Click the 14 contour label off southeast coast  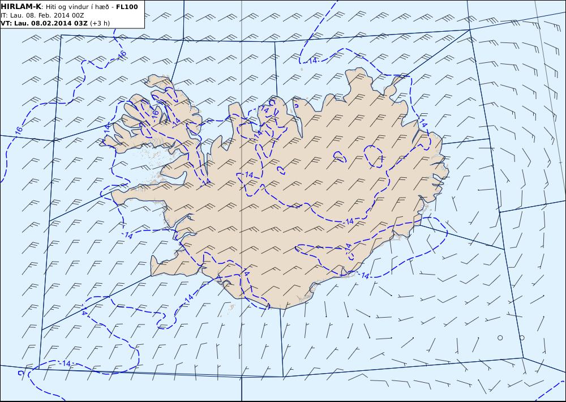tap(365, 276)
